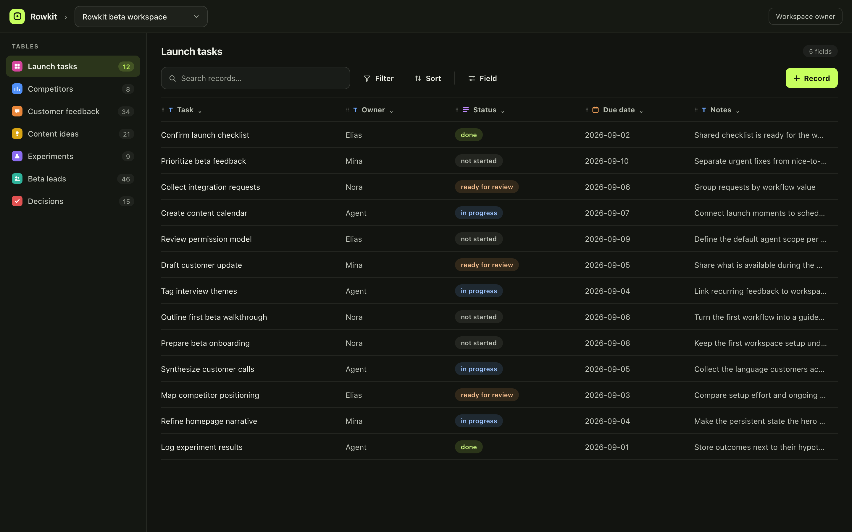The image size is (852, 532).
Task: Click the 2026-09-06 date on Outline first beta walkthrough
Action: tap(607, 317)
